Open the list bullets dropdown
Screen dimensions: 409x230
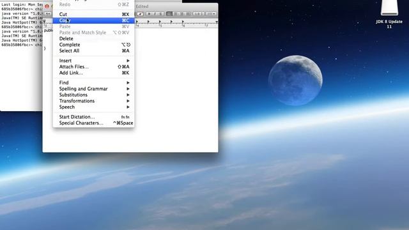click(x=211, y=13)
